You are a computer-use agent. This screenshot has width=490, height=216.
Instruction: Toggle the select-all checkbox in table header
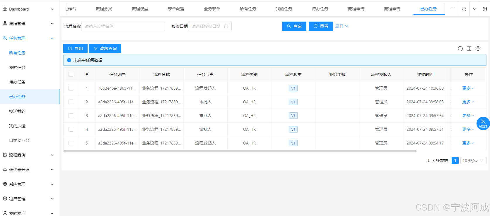pos(71,74)
